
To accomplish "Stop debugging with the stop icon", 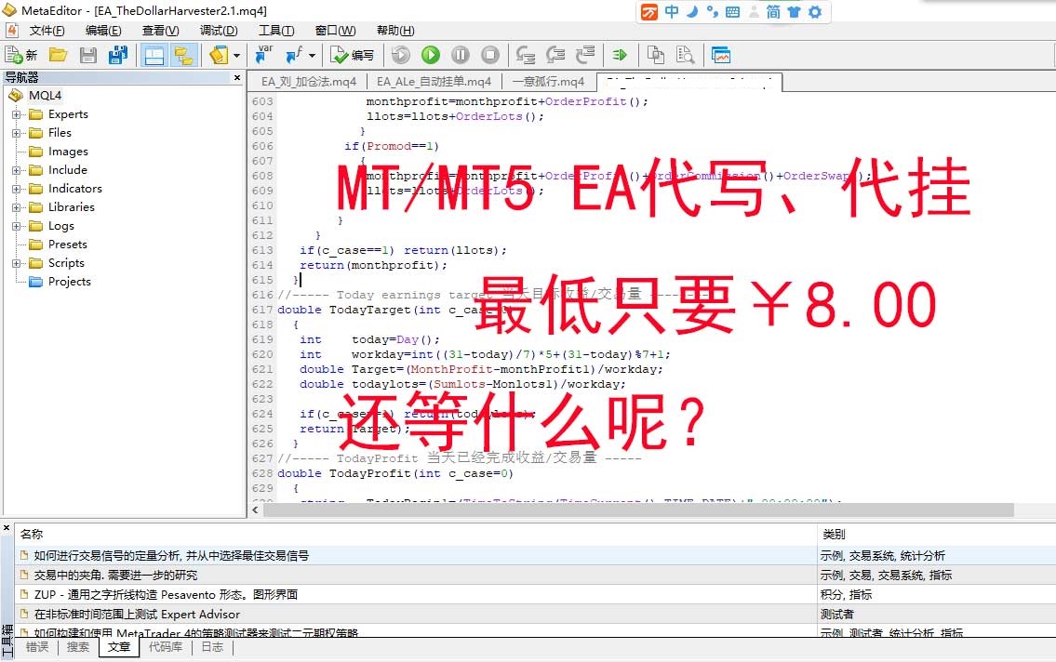I will [x=490, y=55].
